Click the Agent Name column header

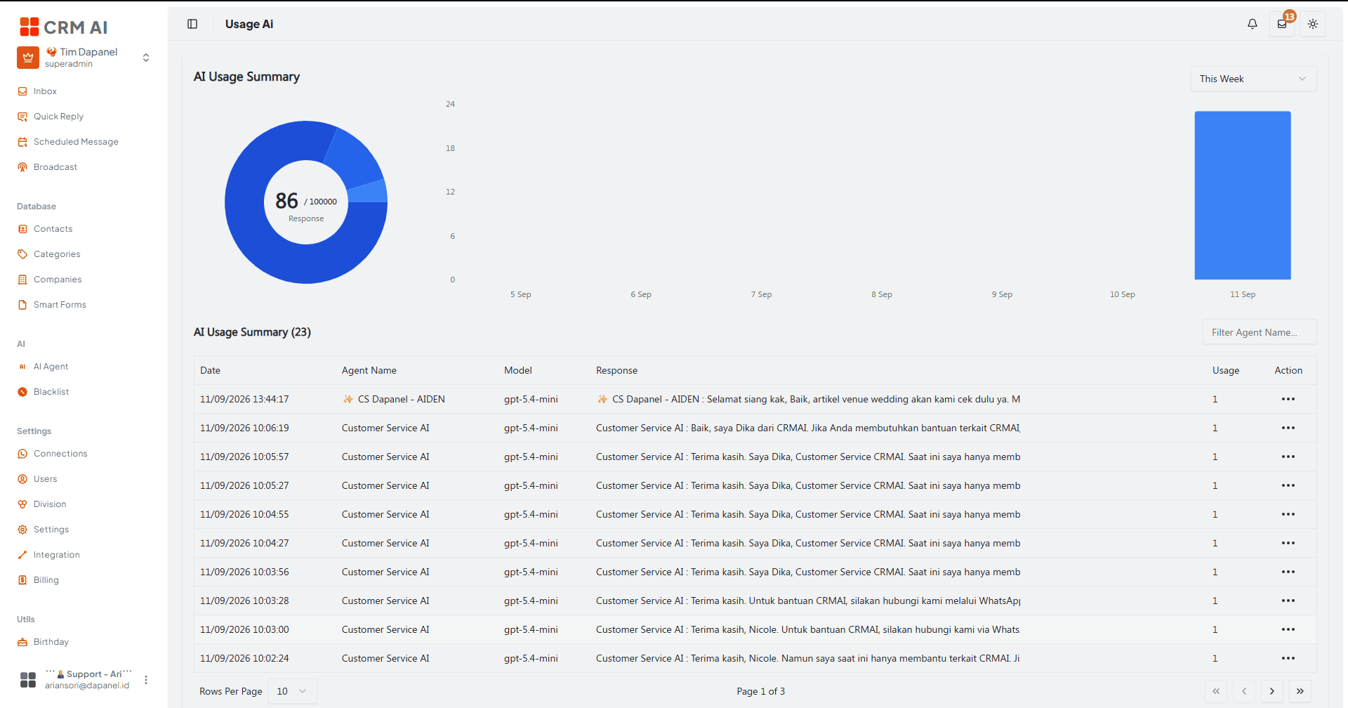pyautogui.click(x=369, y=370)
